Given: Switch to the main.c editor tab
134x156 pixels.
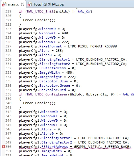Looking at the screenshot, I should tap(13, 4).
